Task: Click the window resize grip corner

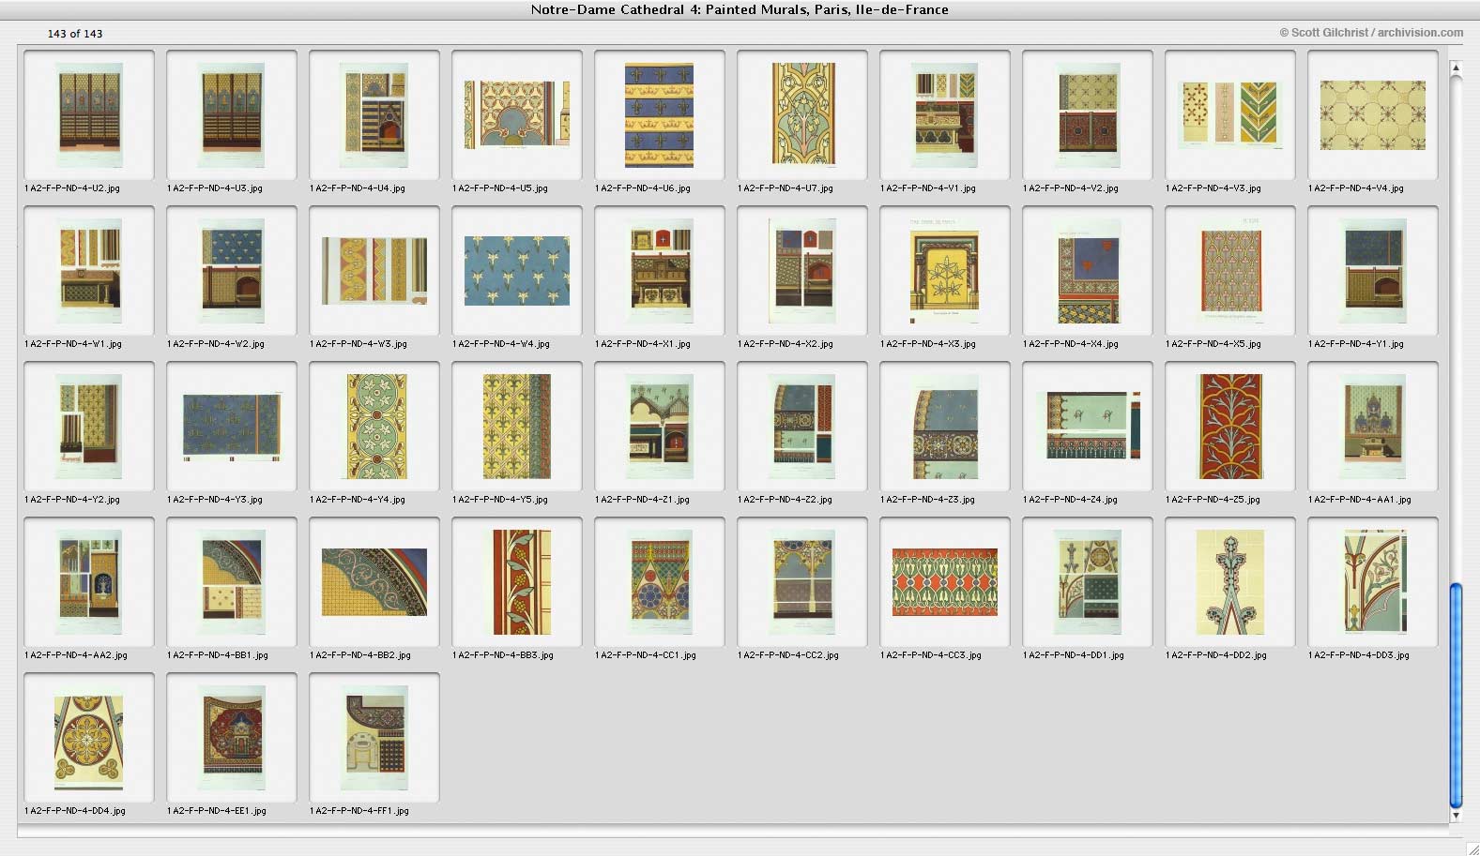Action: (1472, 848)
